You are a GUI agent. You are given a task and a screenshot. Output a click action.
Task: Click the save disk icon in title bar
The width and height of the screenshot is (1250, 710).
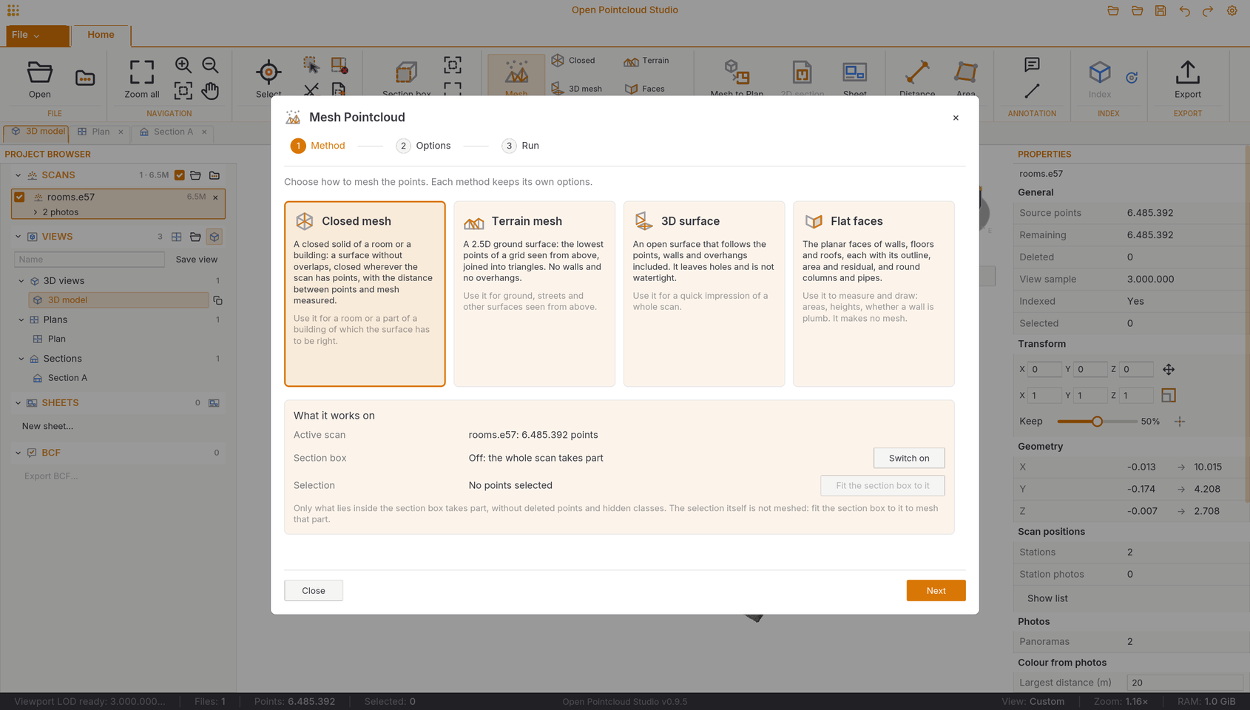1161,10
